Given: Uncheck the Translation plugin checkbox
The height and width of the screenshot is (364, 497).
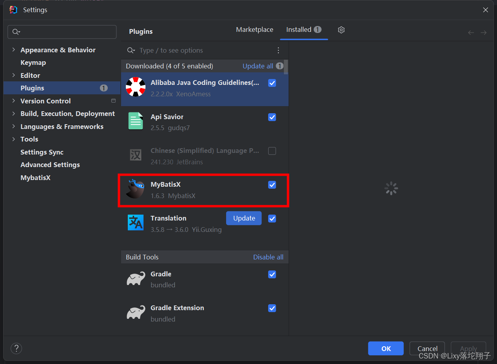Looking at the screenshot, I should (272, 219).
